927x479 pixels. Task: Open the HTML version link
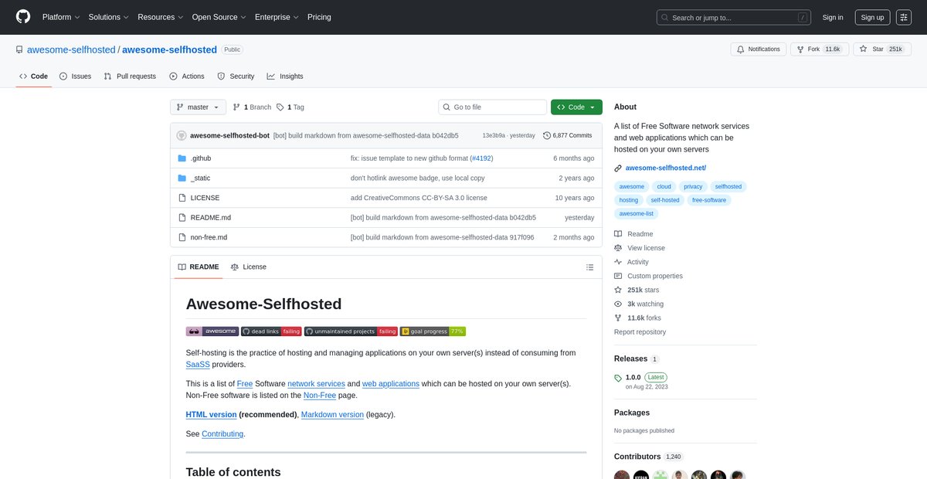[x=211, y=415]
